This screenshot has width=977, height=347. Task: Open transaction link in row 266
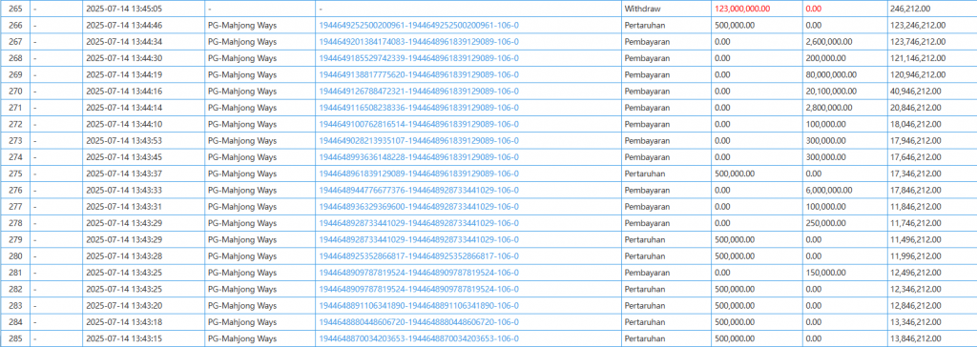pos(419,26)
